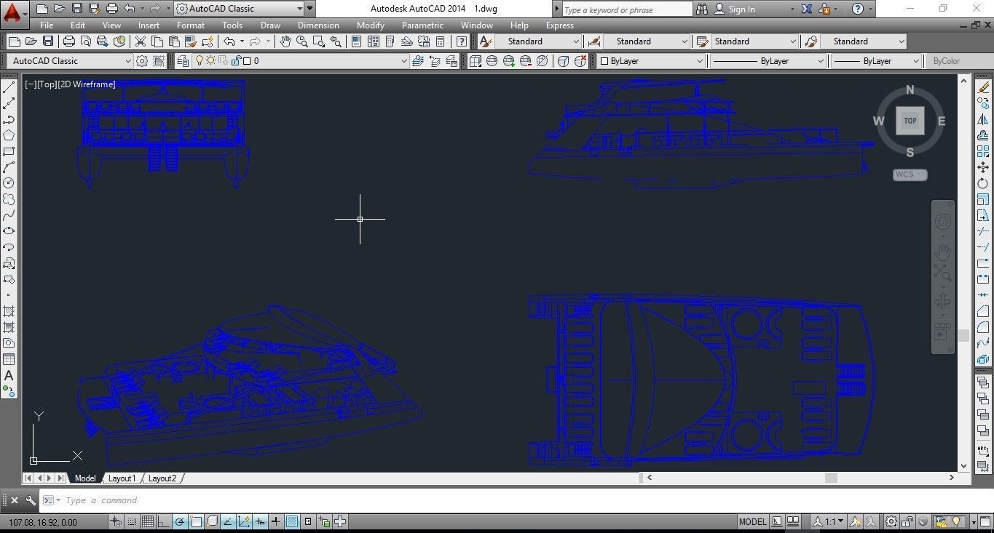This screenshot has width=994, height=533.
Task: Click the Plot printer icon
Action: 69,41
